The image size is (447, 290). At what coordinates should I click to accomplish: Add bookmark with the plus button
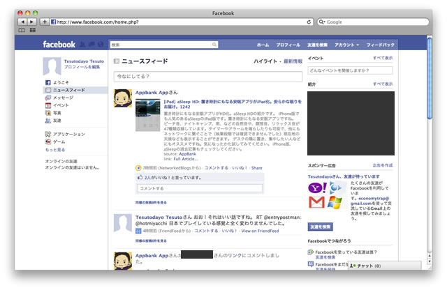(45, 22)
